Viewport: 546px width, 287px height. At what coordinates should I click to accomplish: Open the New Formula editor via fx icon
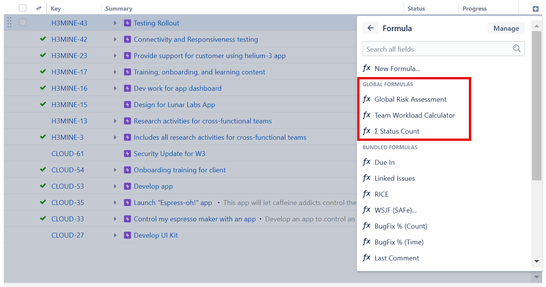coord(367,68)
